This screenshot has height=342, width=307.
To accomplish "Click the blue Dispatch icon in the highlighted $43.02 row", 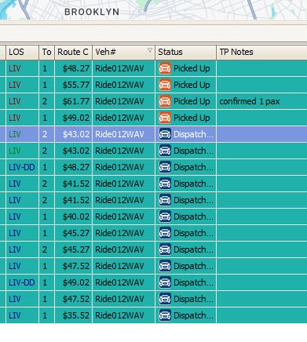I will 165,134.
